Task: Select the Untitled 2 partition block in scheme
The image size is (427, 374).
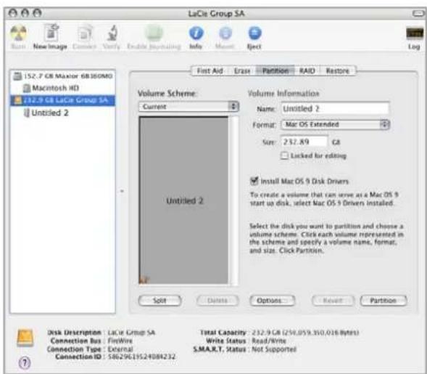Action: coord(183,200)
